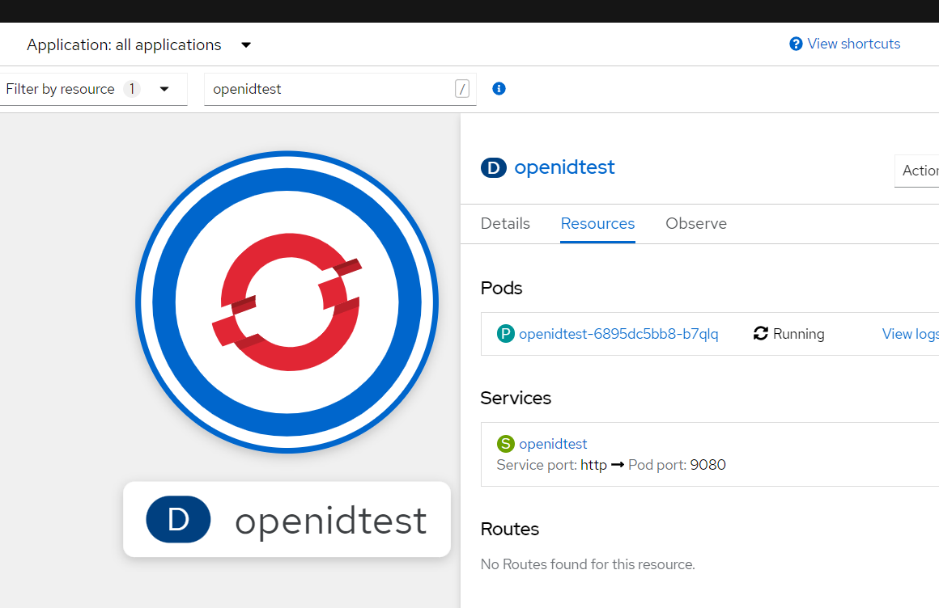
Task: Switch to the Details tab
Action: tap(505, 224)
